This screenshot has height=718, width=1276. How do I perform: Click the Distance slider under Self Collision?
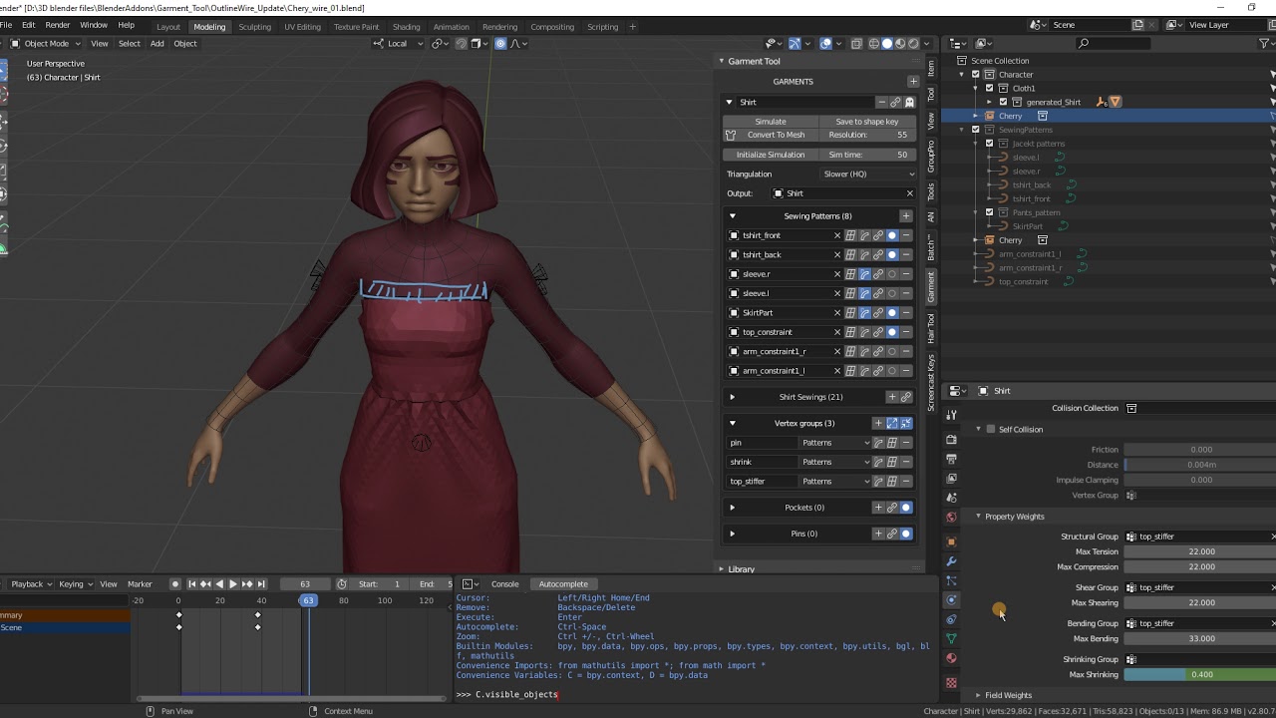tap(1200, 465)
